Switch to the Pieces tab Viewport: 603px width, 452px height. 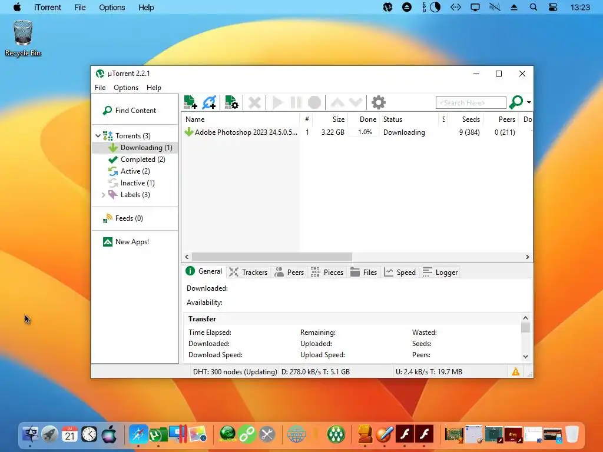point(327,272)
